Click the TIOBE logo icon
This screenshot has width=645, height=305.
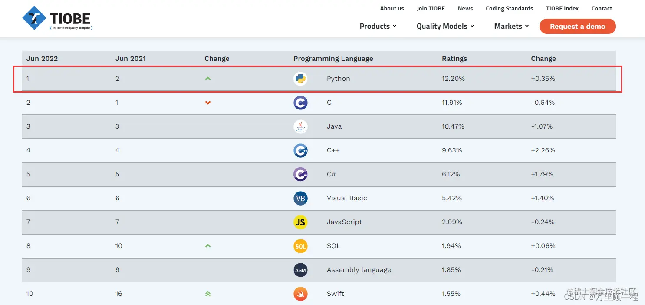[34, 18]
